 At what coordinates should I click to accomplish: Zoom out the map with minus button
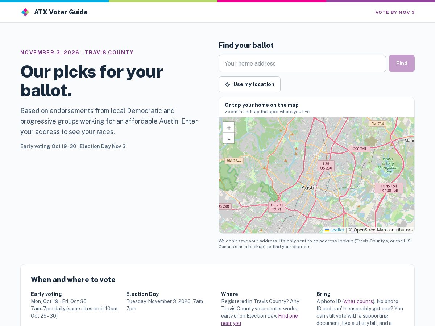229,138
